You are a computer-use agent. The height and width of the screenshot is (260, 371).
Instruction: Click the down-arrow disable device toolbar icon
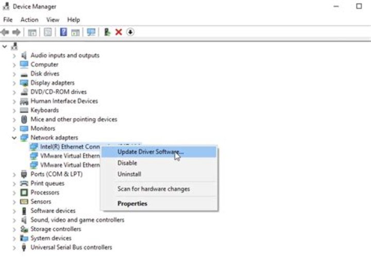[130, 32]
